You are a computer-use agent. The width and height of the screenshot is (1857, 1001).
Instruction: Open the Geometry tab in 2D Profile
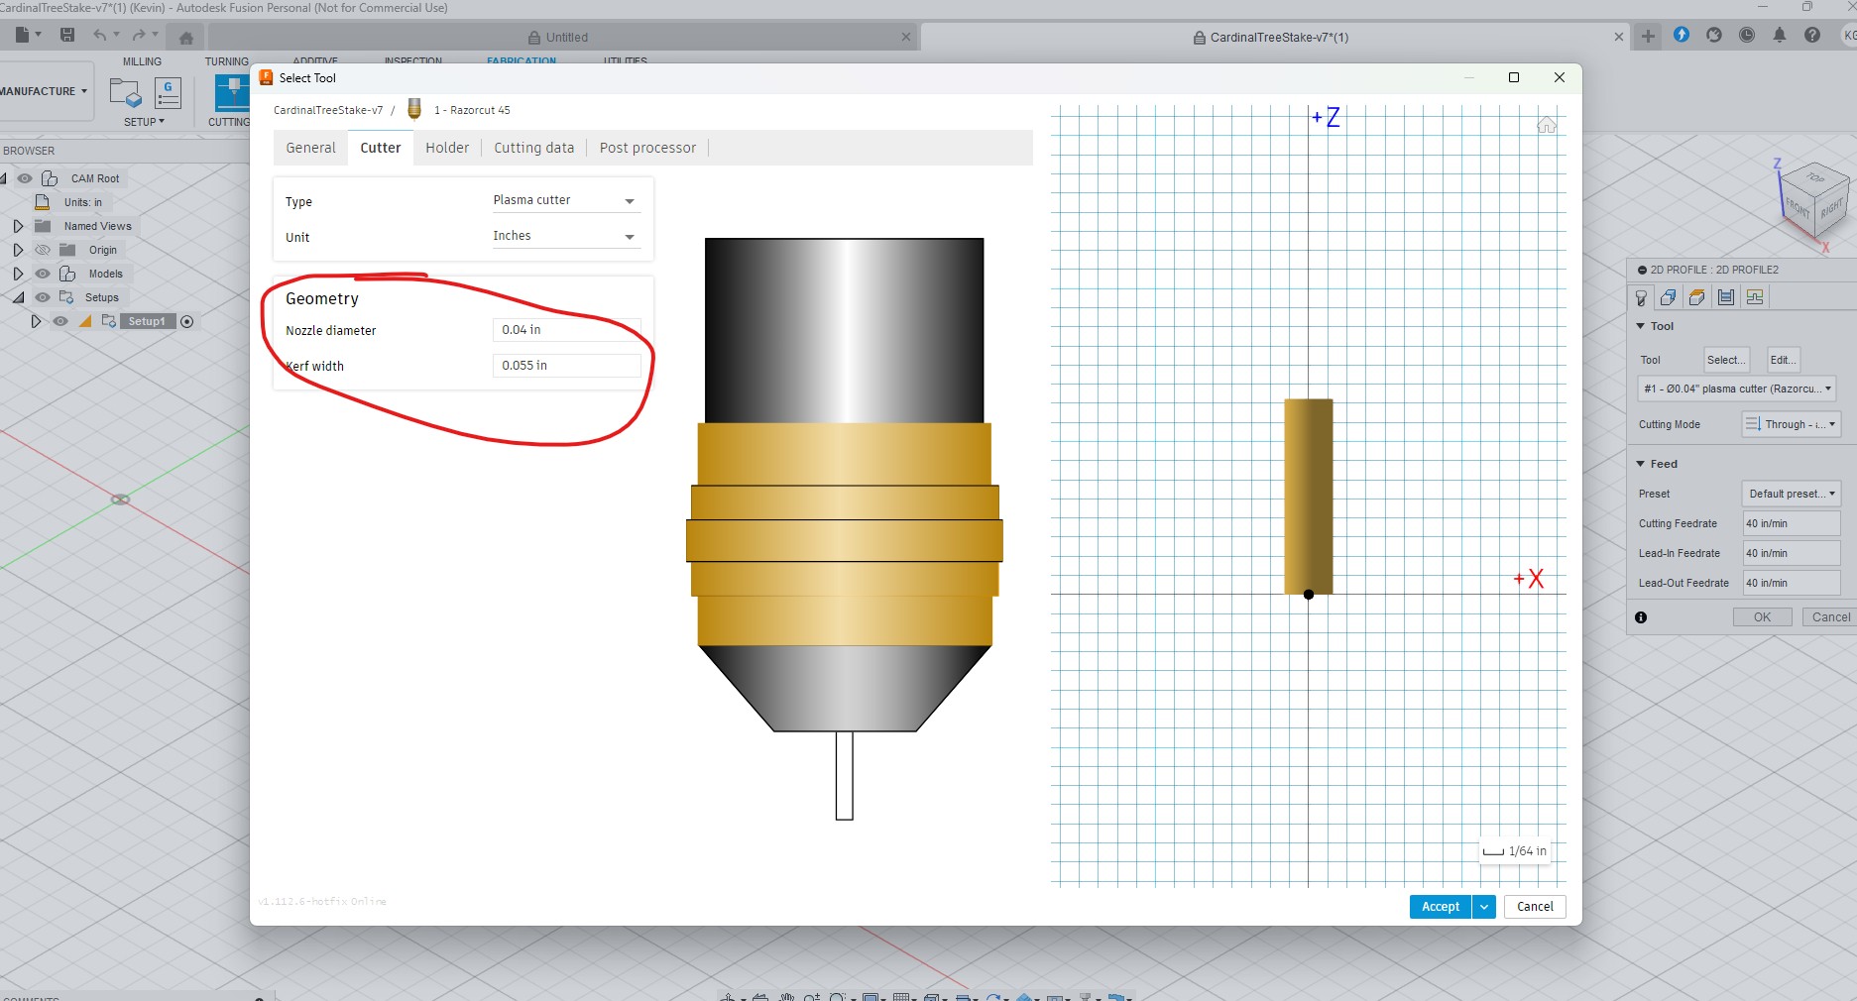(x=1669, y=297)
